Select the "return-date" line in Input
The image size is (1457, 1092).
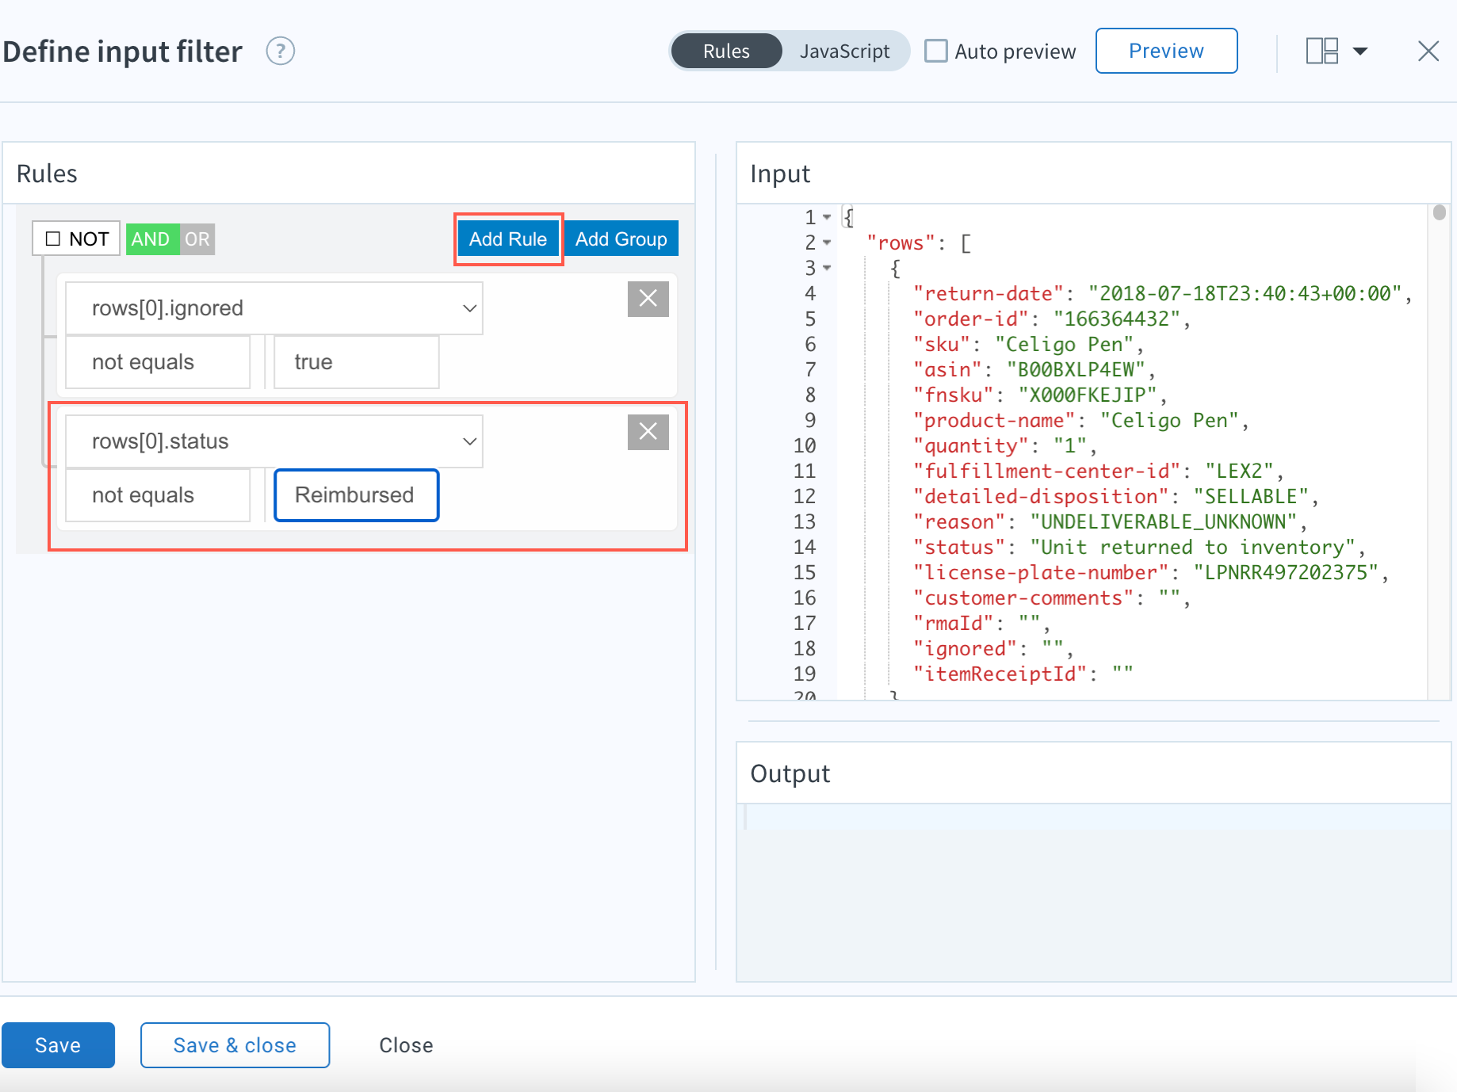coord(1162,293)
